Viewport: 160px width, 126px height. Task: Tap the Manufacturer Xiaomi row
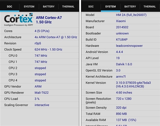click(121, 21)
